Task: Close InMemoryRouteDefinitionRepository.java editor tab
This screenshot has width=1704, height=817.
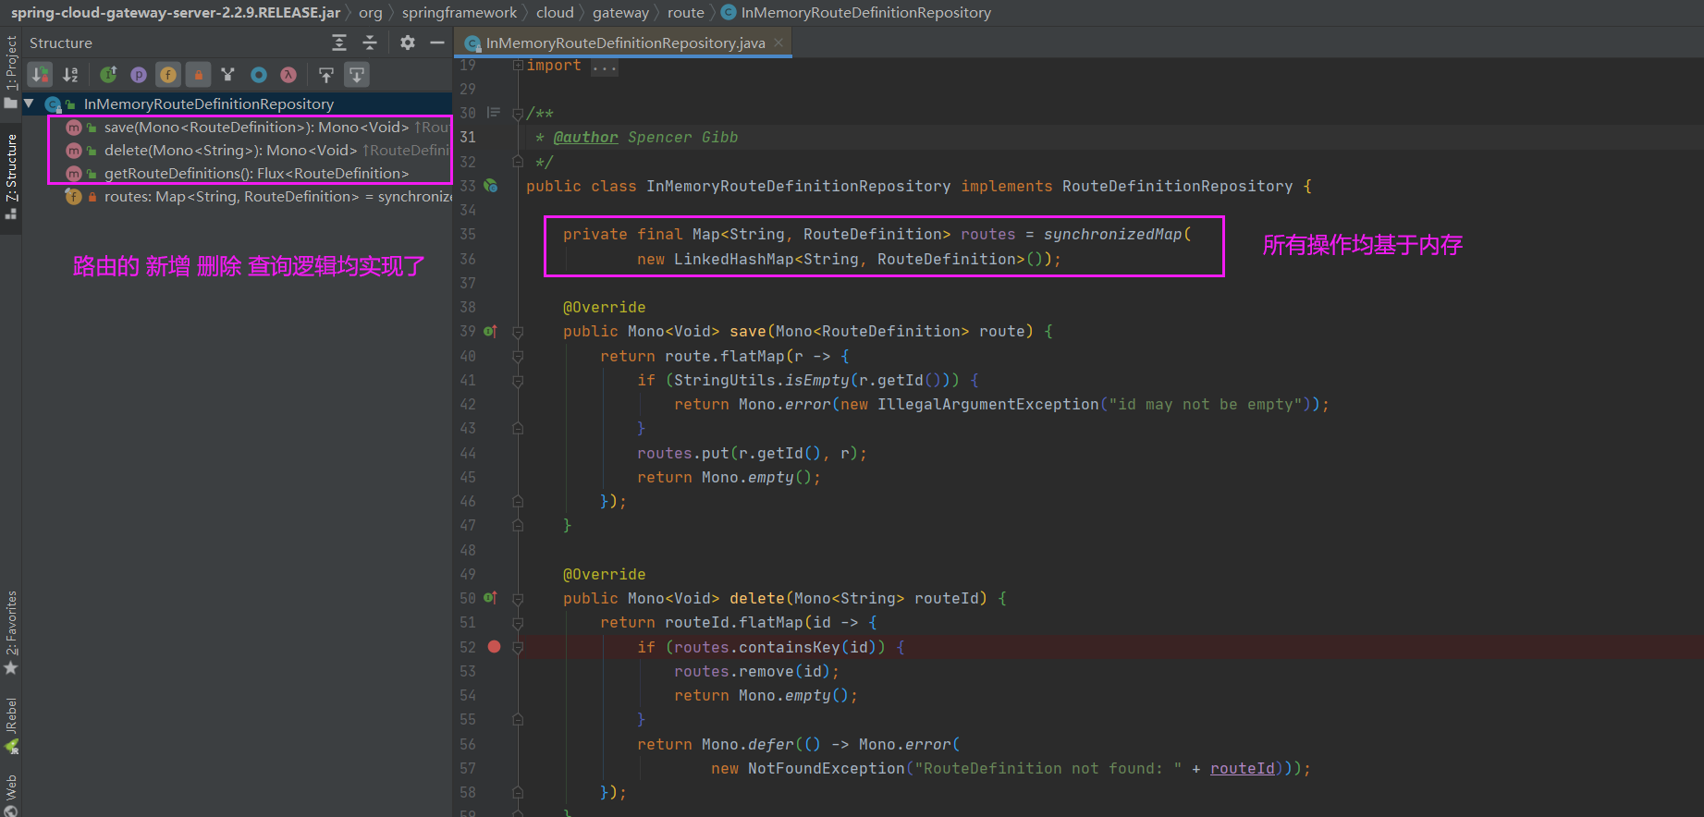Action: point(778,43)
